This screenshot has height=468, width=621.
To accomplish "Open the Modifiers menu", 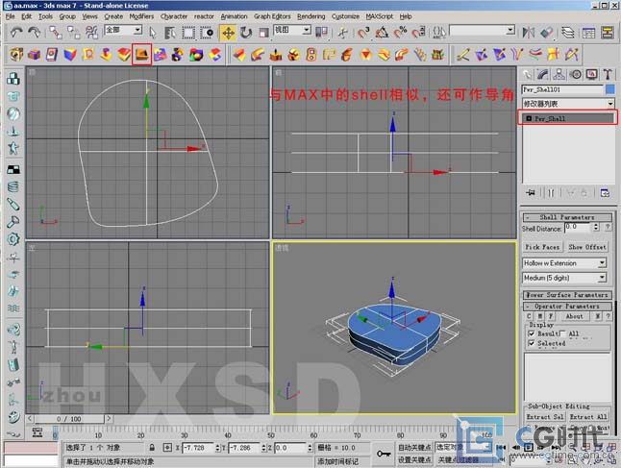I will click(141, 16).
